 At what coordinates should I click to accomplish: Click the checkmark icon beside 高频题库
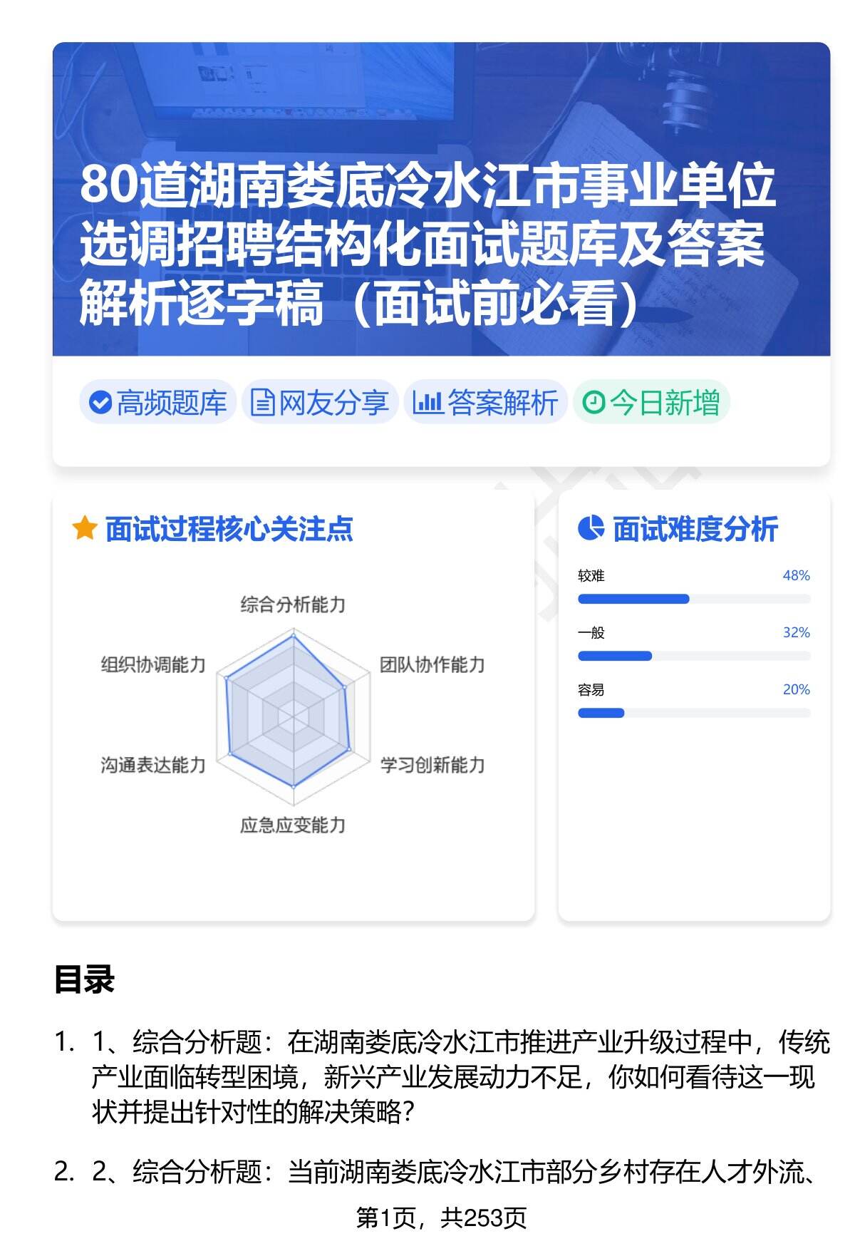[100, 403]
